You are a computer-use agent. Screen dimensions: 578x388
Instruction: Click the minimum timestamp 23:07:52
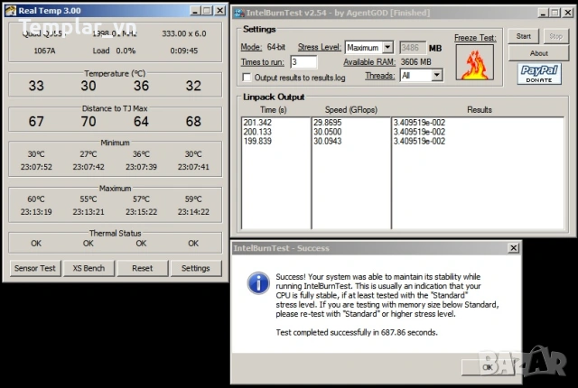pyautogui.click(x=36, y=167)
